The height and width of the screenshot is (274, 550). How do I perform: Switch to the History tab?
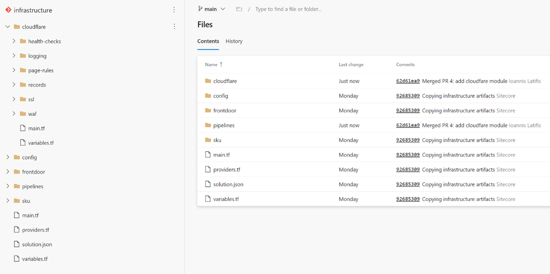click(x=234, y=41)
